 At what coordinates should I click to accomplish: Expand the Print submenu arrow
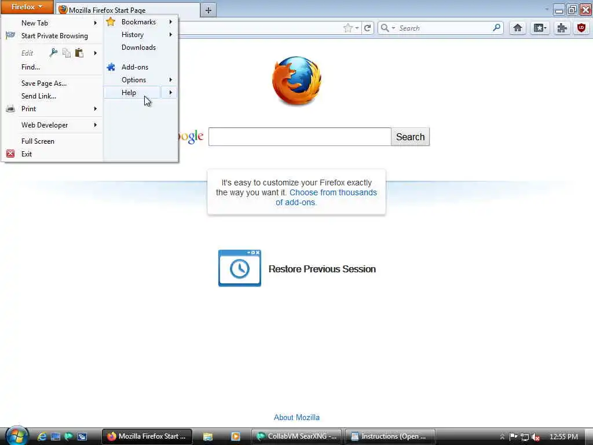coord(96,109)
